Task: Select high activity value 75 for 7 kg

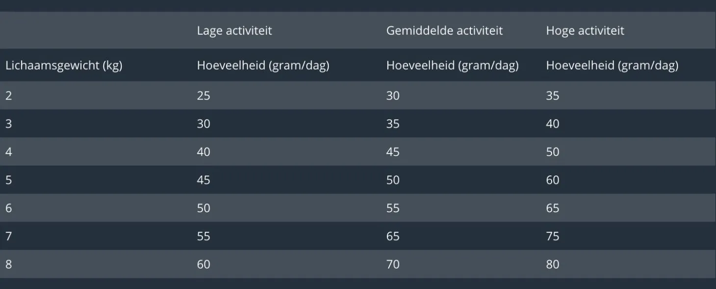Action: click(553, 237)
